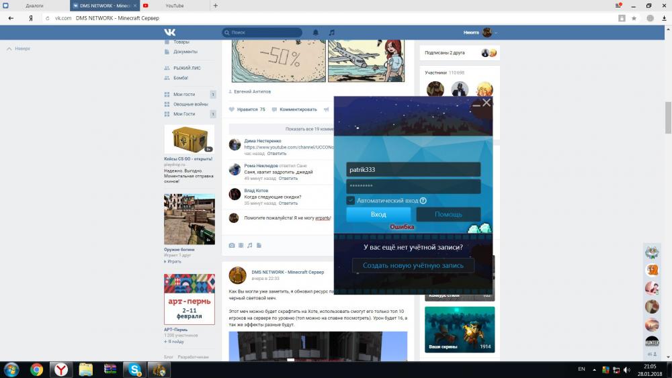Click the comment text Помогите пожалуйста
672x378 pixels.
[x=287, y=218]
